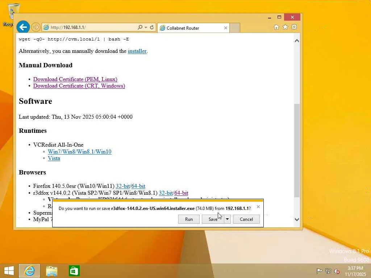This screenshot has height=278, width=371.
Task: Minimize the Internet Explorer window
Action: (x=269, y=17)
